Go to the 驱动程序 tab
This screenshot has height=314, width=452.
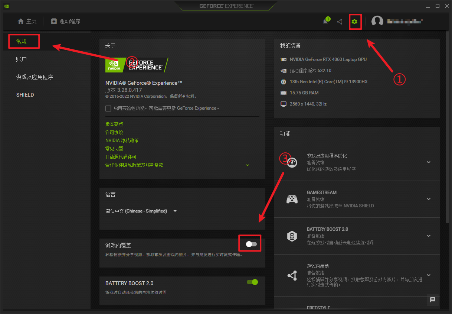(66, 21)
